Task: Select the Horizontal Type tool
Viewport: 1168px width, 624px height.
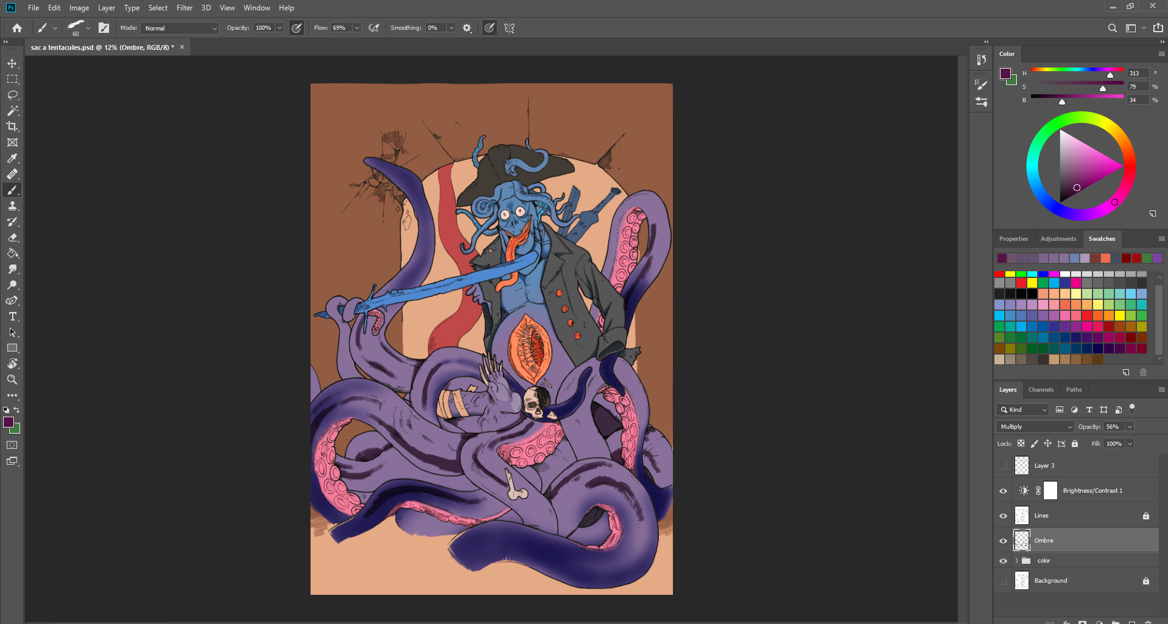Action: pos(12,317)
